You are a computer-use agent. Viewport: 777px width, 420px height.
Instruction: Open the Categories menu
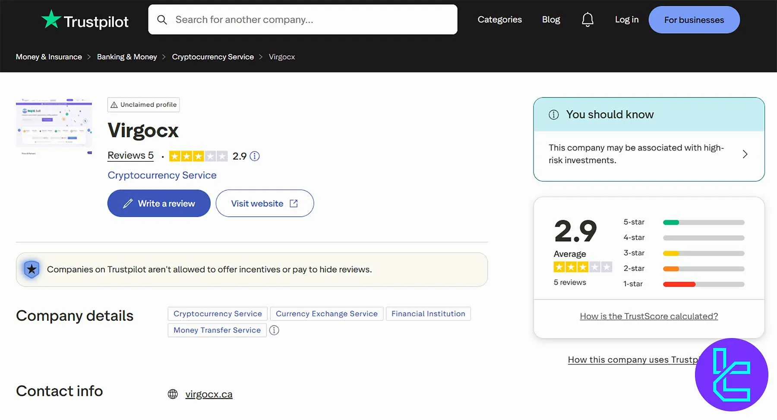(x=499, y=19)
